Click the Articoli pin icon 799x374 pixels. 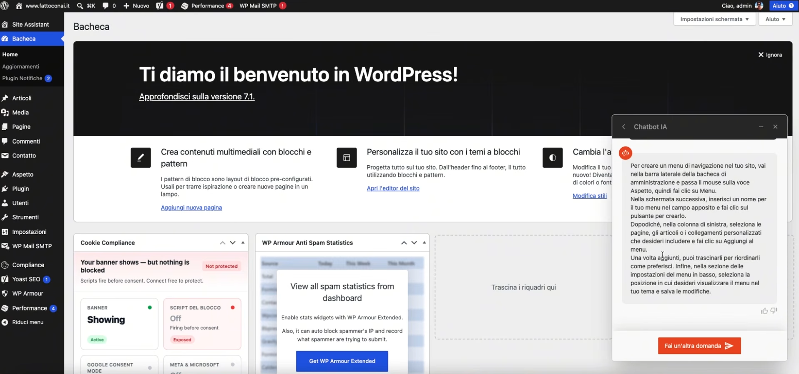[5, 98]
